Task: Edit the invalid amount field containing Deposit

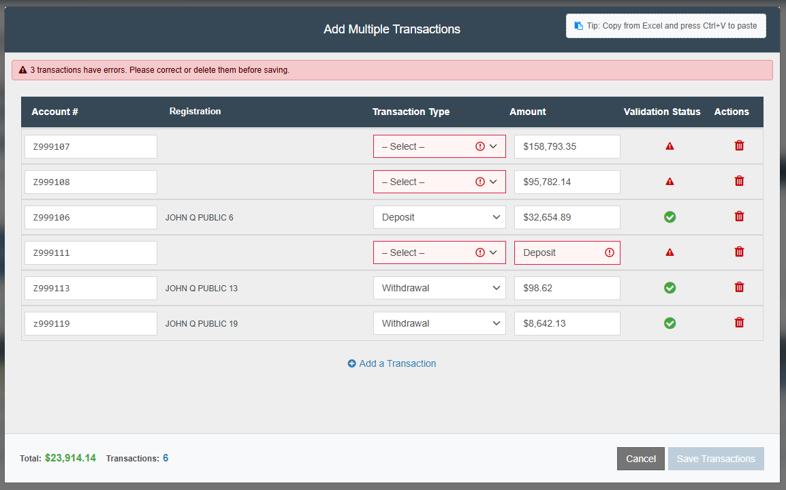Action: coord(567,252)
